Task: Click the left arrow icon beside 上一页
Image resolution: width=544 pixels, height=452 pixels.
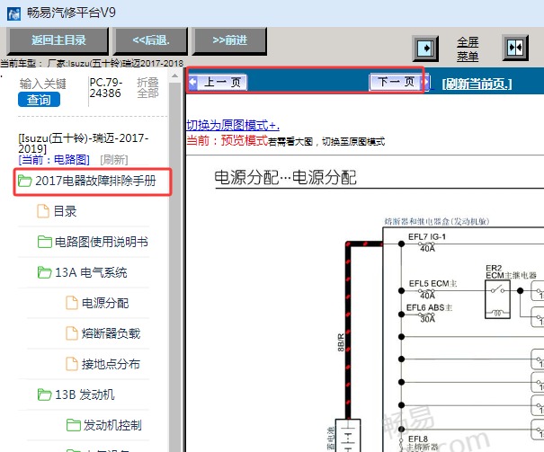Action: point(193,82)
